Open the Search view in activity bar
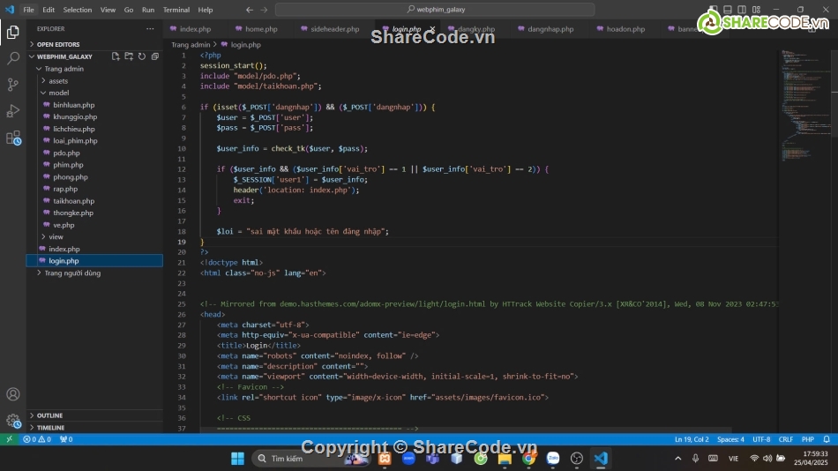 13,58
